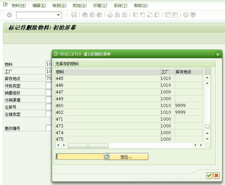Open the window menu icon at top-left

(x=5, y=5)
